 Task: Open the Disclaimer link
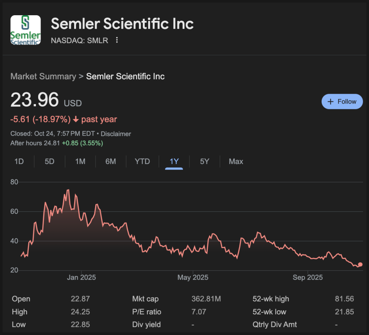point(116,134)
